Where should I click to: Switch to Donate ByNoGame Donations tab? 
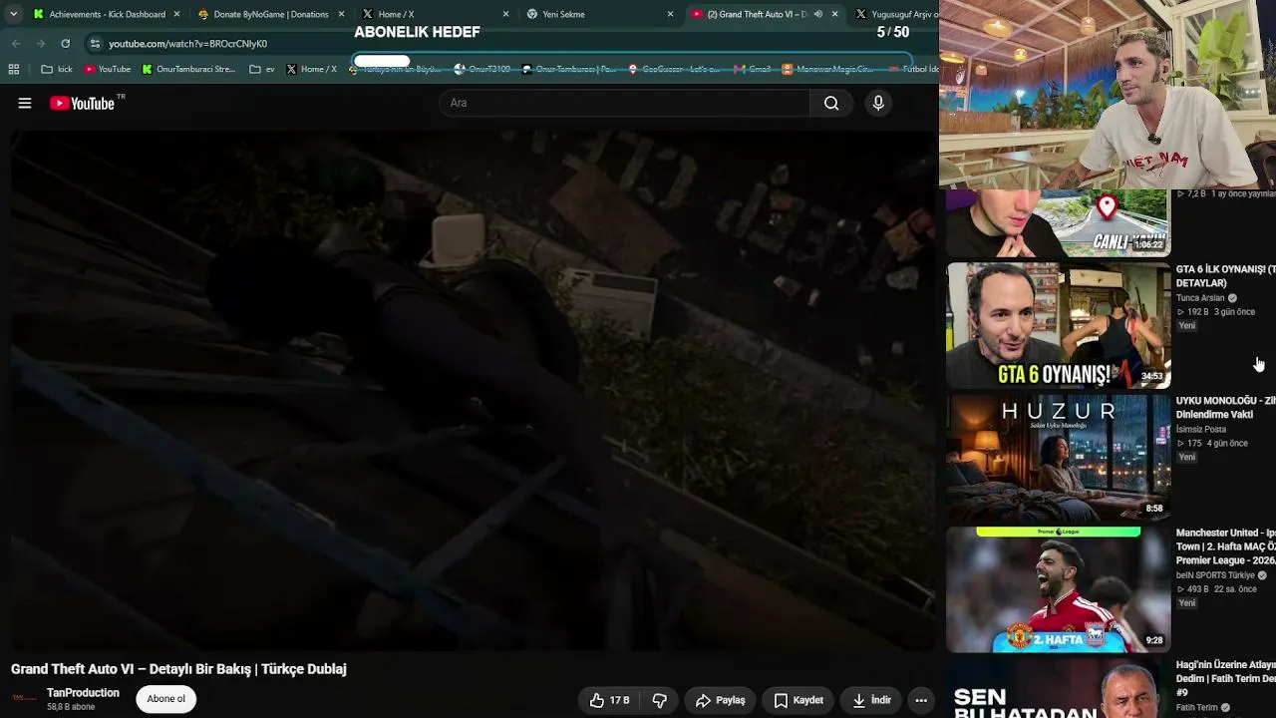click(x=271, y=14)
